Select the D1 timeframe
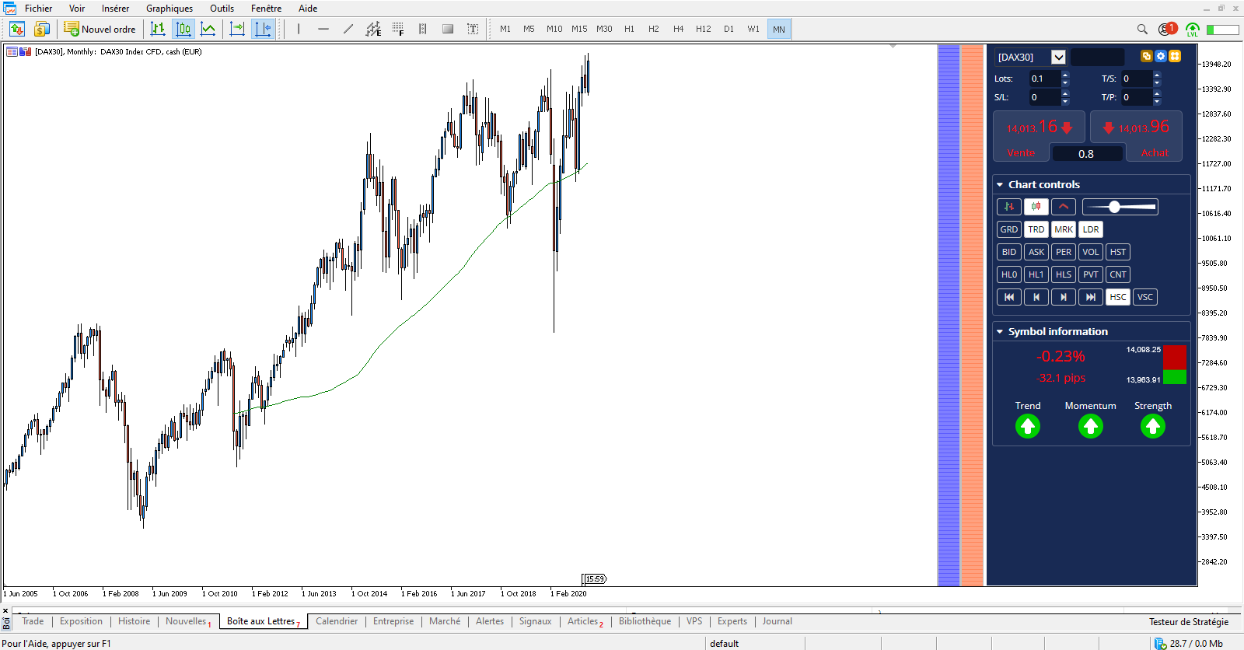The image size is (1244, 650). pyautogui.click(x=729, y=30)
